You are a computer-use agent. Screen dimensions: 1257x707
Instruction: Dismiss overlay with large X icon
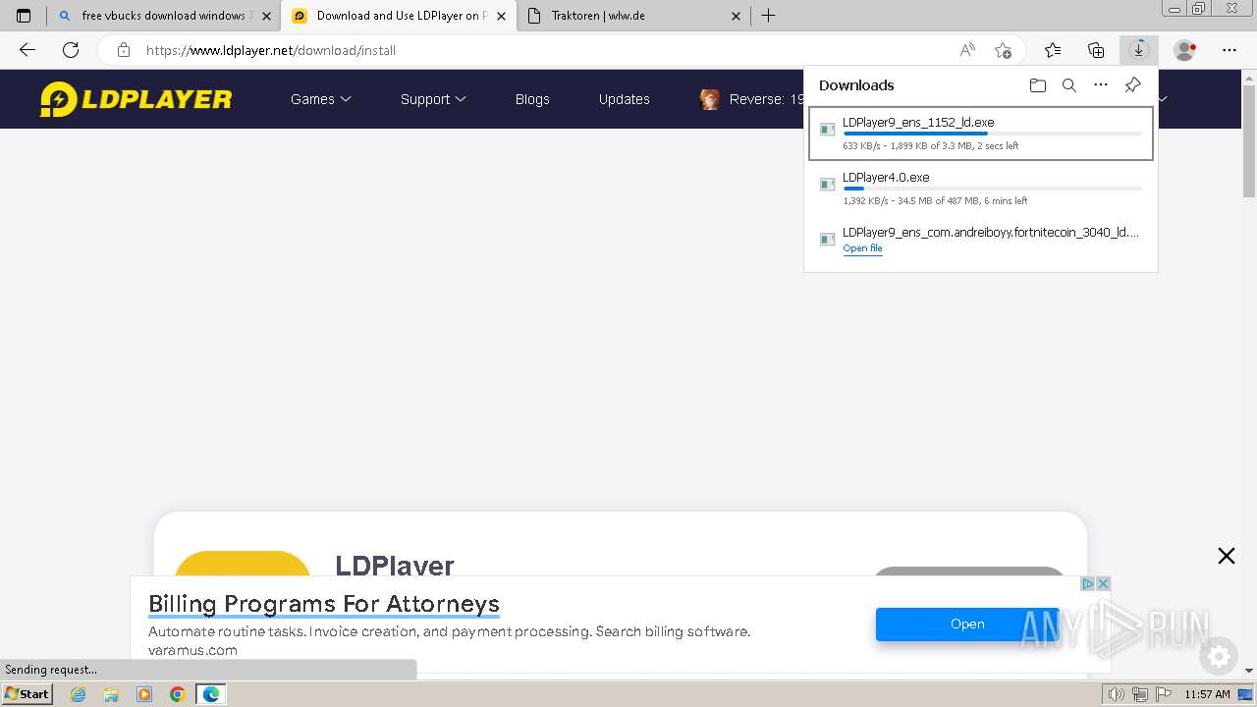1227,556
